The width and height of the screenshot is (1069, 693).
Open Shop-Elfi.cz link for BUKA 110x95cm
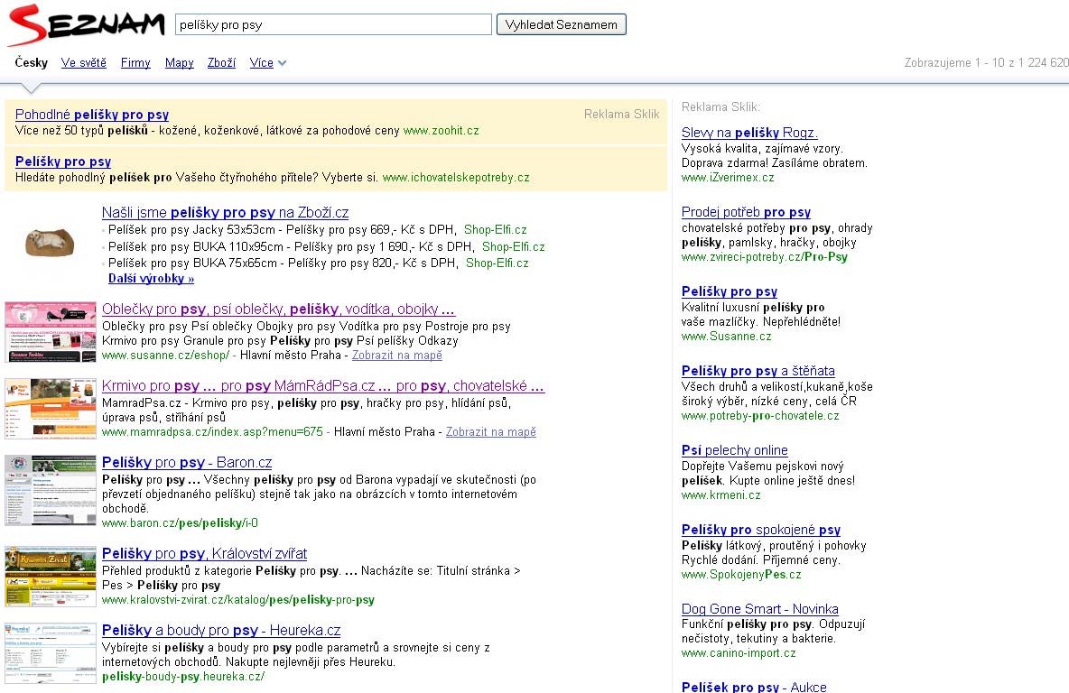(514, 246)
